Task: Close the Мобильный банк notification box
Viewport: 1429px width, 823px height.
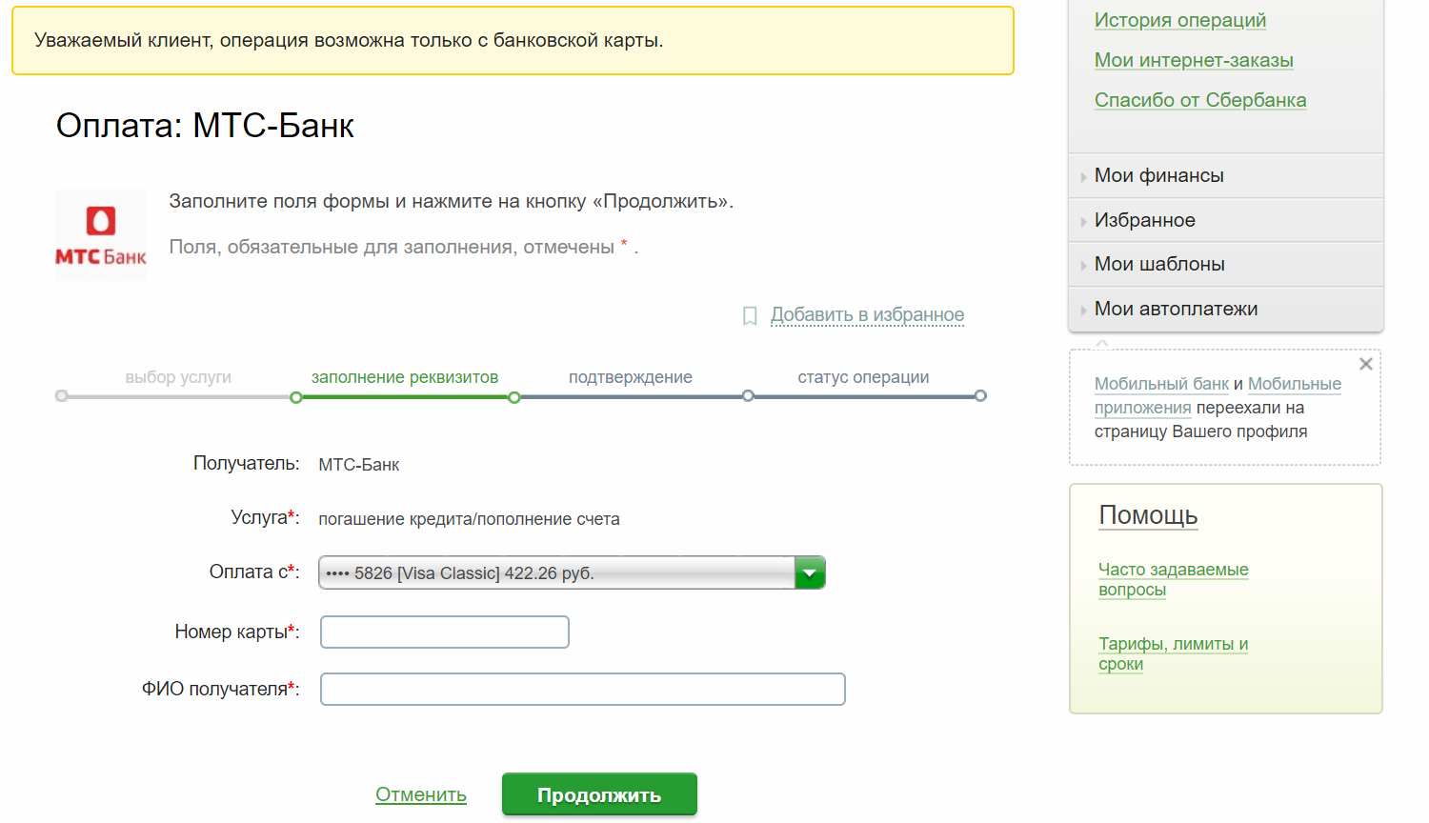Action: pos(1365,364)
